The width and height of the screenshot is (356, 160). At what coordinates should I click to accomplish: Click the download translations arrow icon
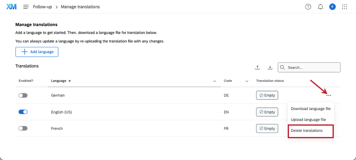[x=270, y=67]
